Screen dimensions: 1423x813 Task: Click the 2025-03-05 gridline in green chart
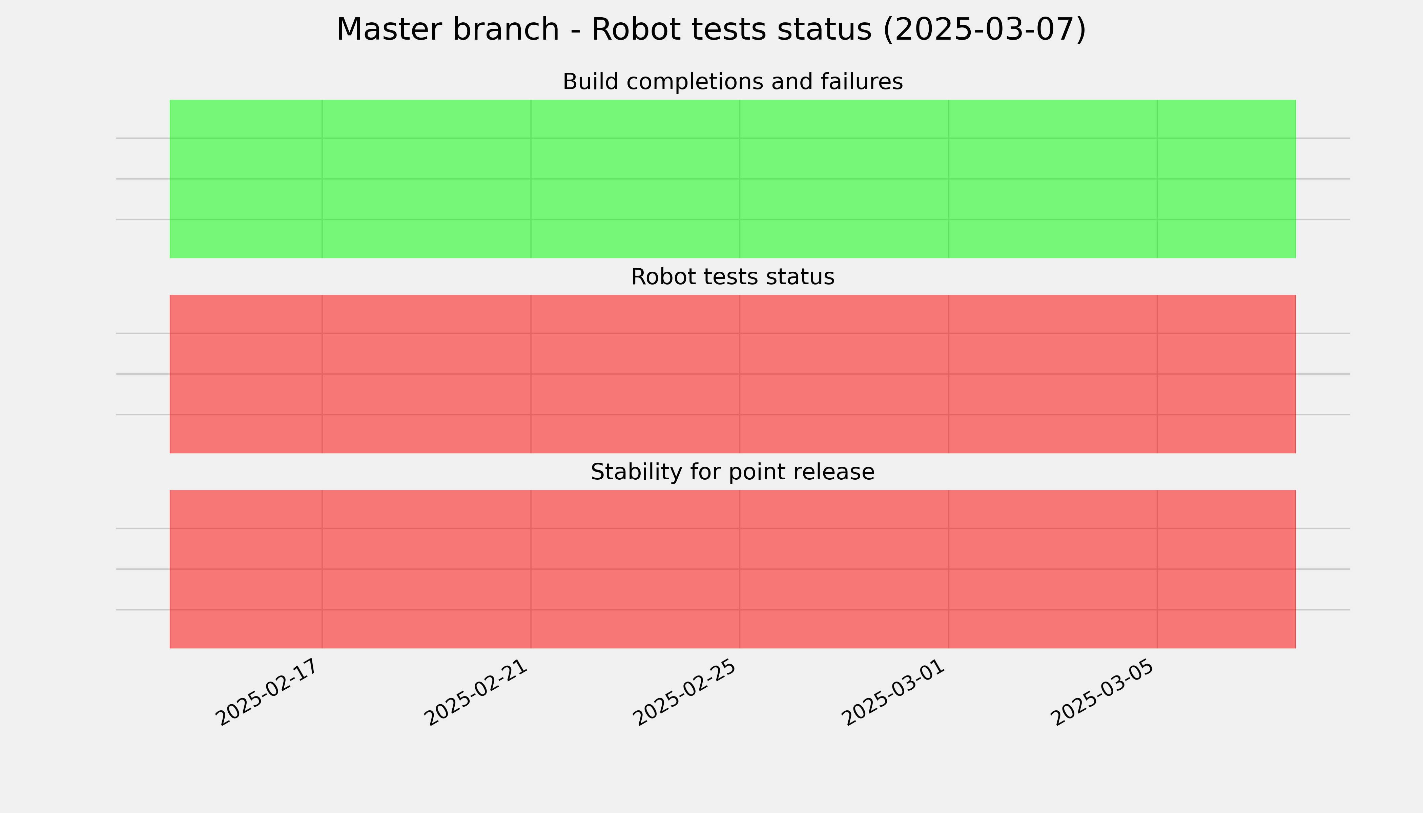click(x=1157, y=179)
